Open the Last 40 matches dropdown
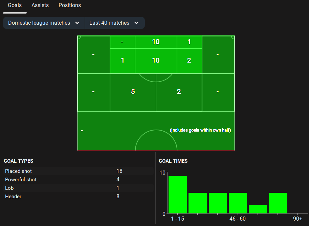 pos(114,23)
